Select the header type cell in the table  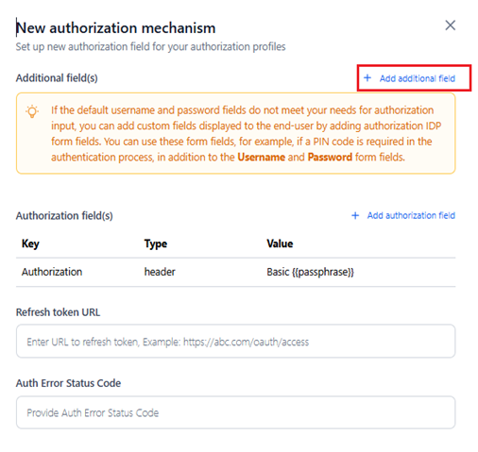pyautogui.click(x=160, y=272)
